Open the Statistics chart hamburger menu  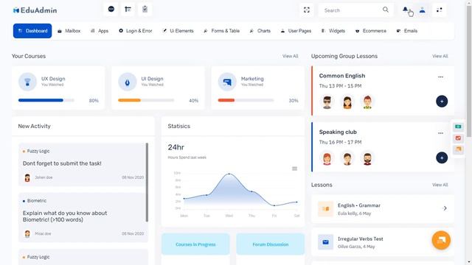tap(294, 169)
